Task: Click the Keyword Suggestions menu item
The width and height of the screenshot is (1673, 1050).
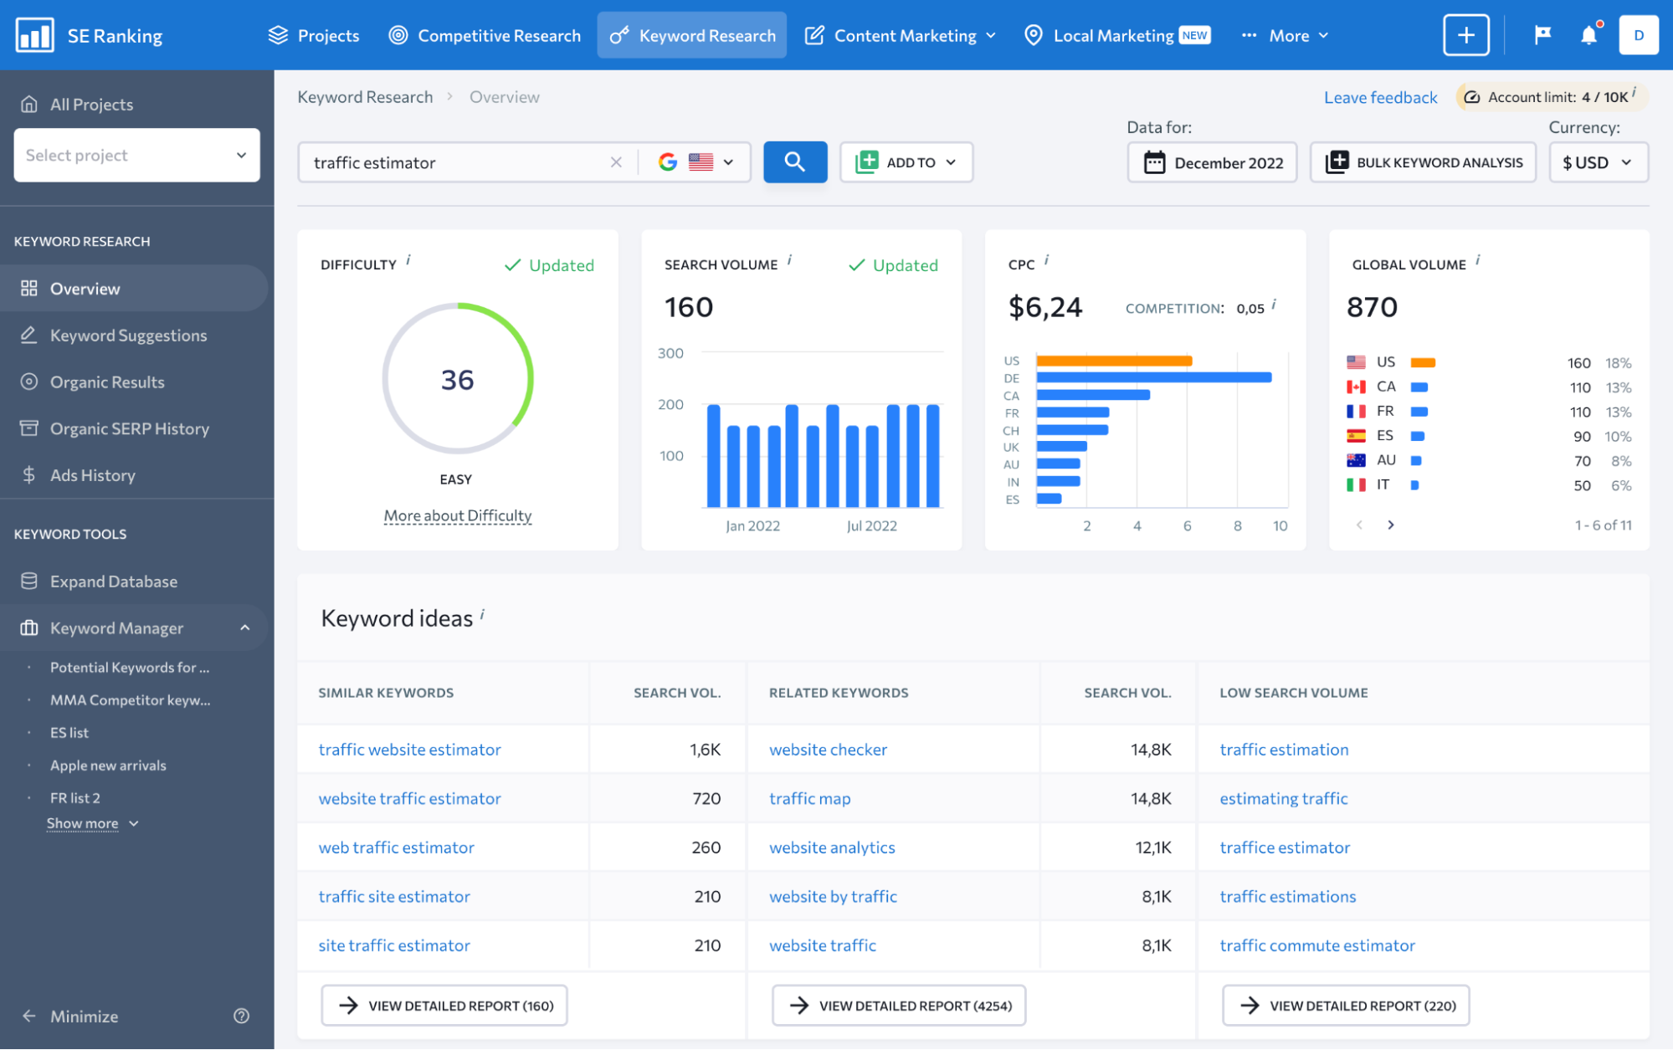Action: click(128, 335)
